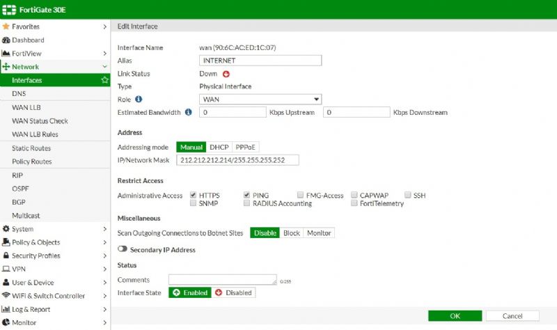Click the IP/Network Mask input field
The width and height of the screenshot is (557, 330).
(237, 160)
